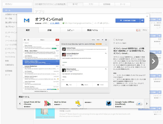163x124 pixels.
Task: Switch to the 関連アイテム tab
Action: [93, 30]
